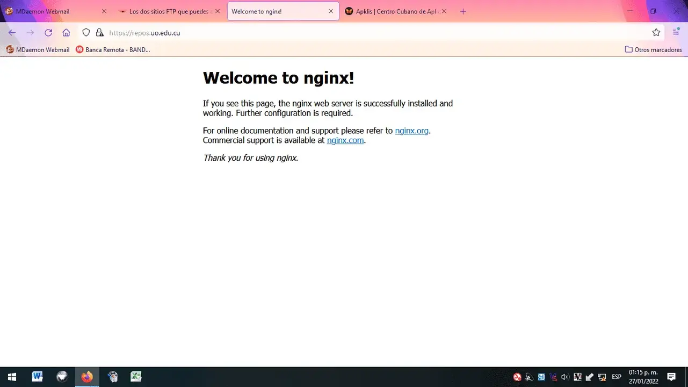The width and height of the screenshot is (688, 387).
Task: Restore down the Firefox window
Action: [x=653, y=11]
